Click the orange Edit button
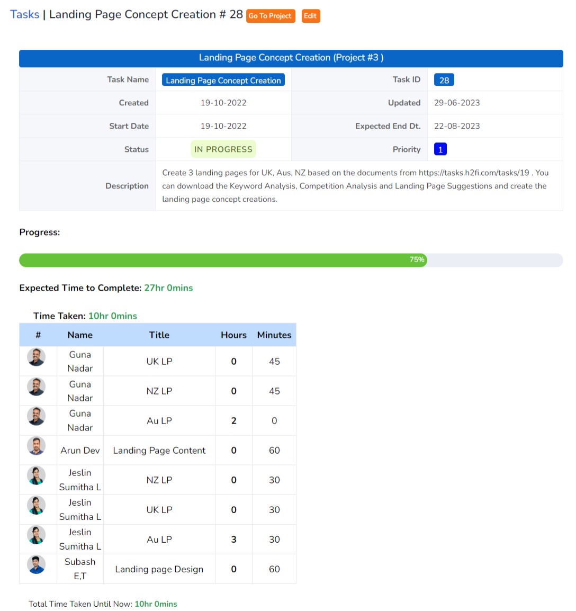The height and width of the screenshot is (611, 576). pos(310,16)
